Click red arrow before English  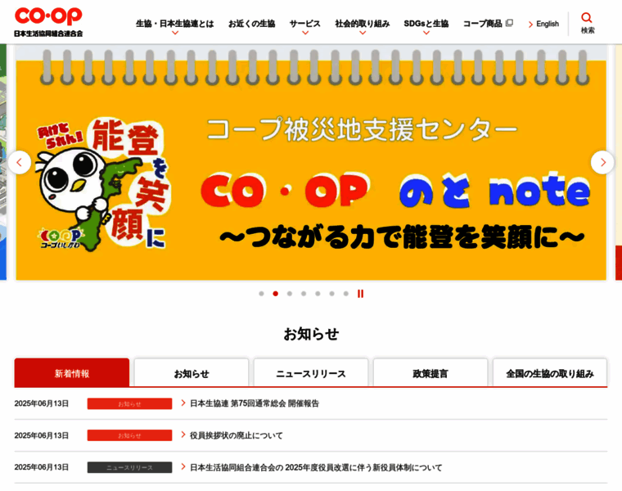click(x=531, y=25)
